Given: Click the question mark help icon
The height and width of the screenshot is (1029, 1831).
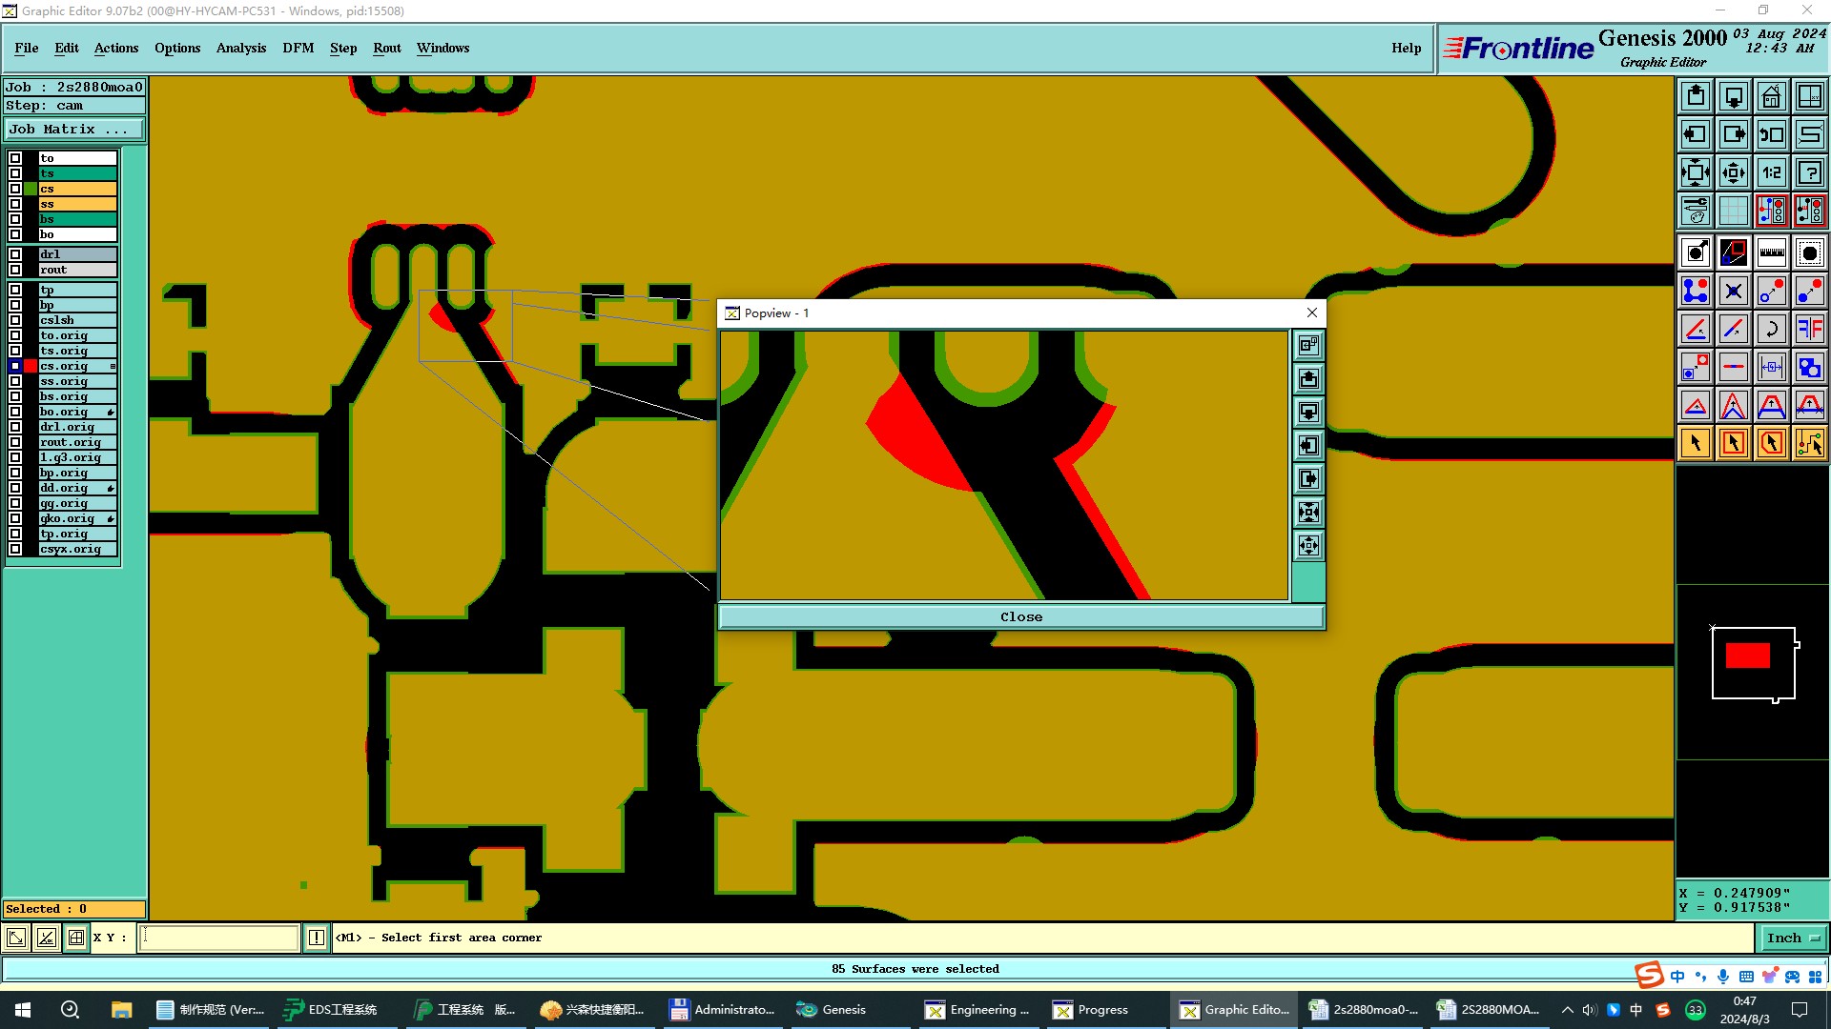Looking at the screenshot, I should tap(1809, 172).
